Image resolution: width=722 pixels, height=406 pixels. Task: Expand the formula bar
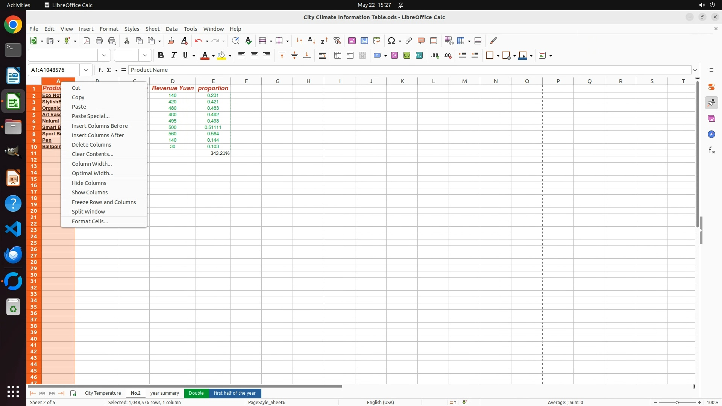pos(695,70)
